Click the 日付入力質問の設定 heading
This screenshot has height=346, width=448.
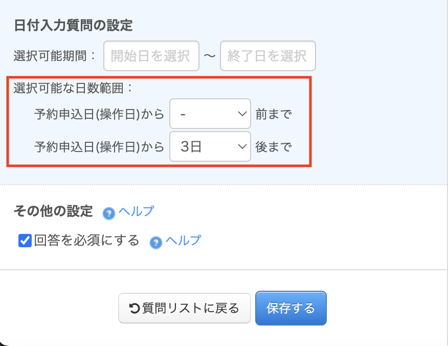(x=74, y=25)
